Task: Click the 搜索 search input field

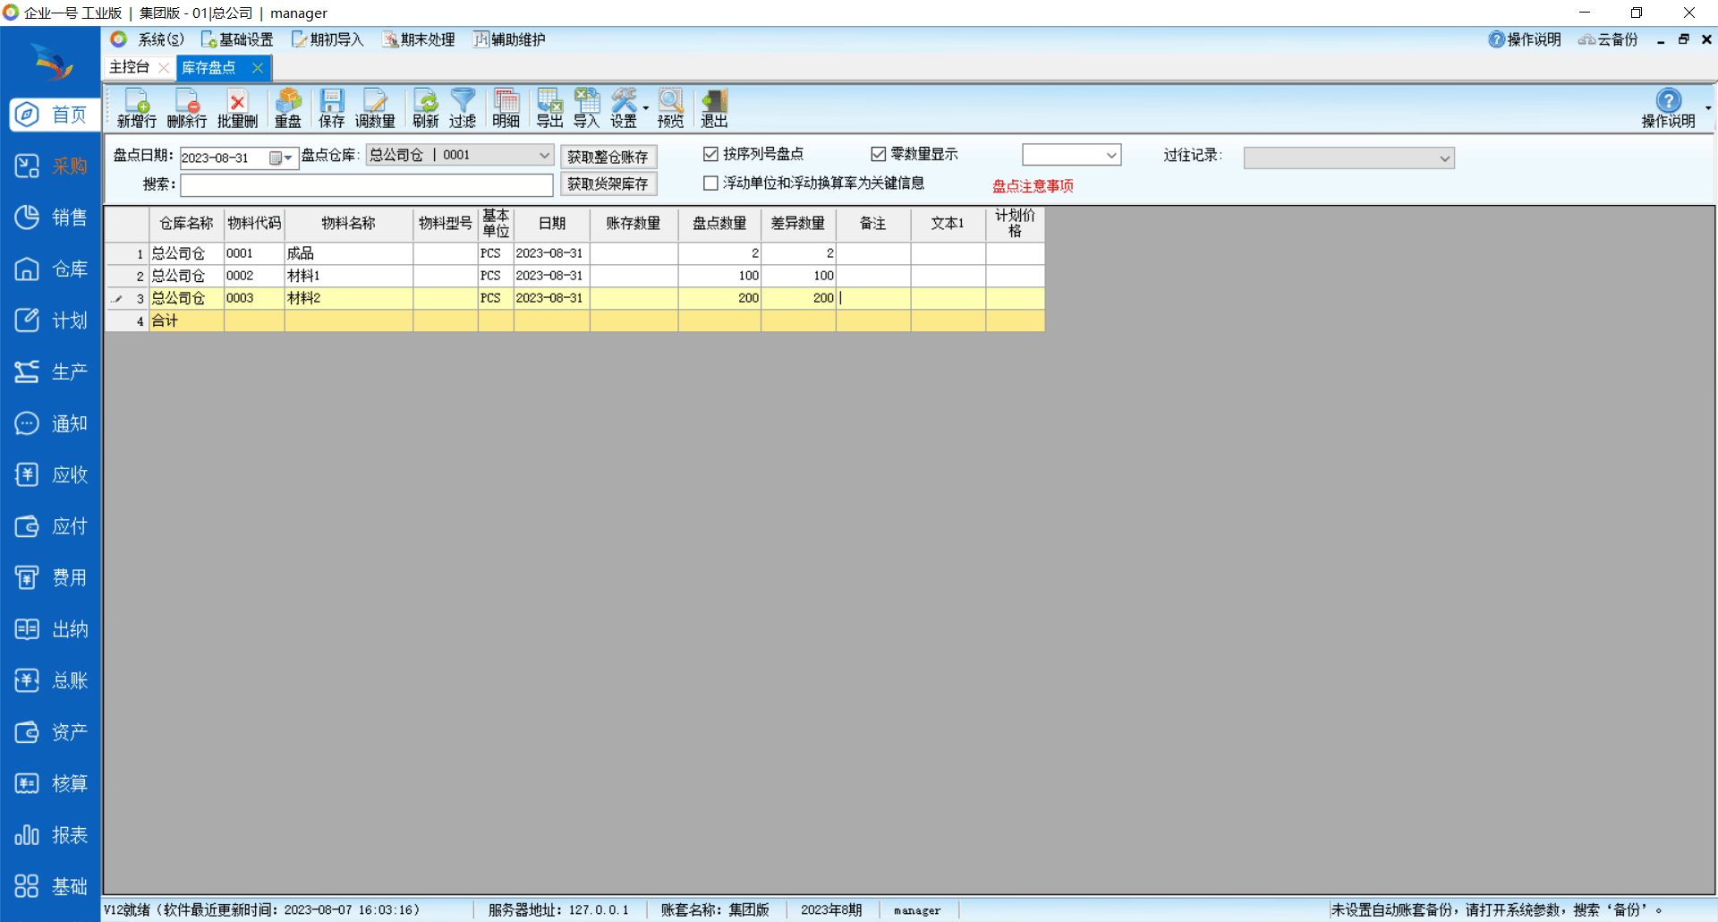Action: 367,184
